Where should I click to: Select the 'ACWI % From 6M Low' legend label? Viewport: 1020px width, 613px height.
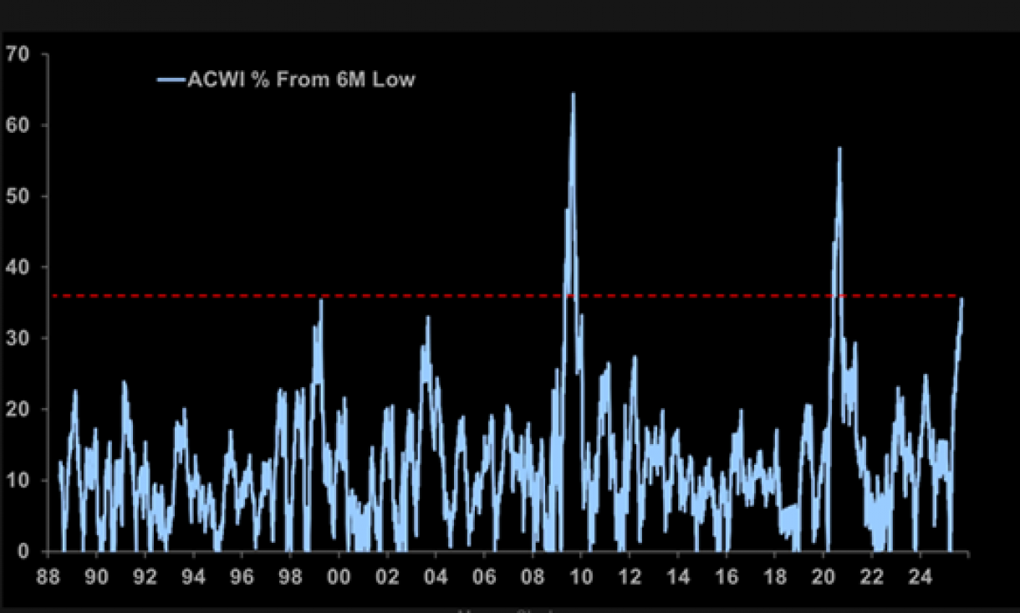300,80
